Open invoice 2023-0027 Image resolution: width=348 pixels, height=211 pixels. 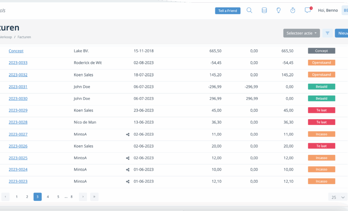(x=18, y=134)
